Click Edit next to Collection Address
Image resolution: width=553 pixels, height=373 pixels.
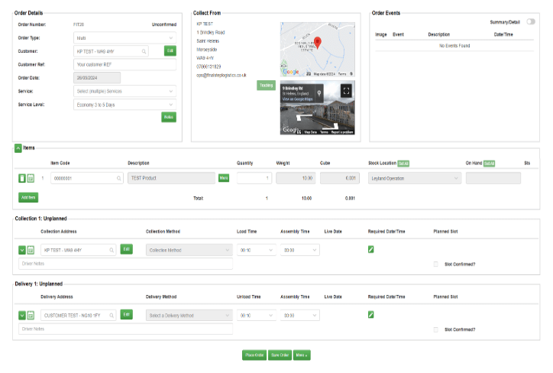pos(126,249)
